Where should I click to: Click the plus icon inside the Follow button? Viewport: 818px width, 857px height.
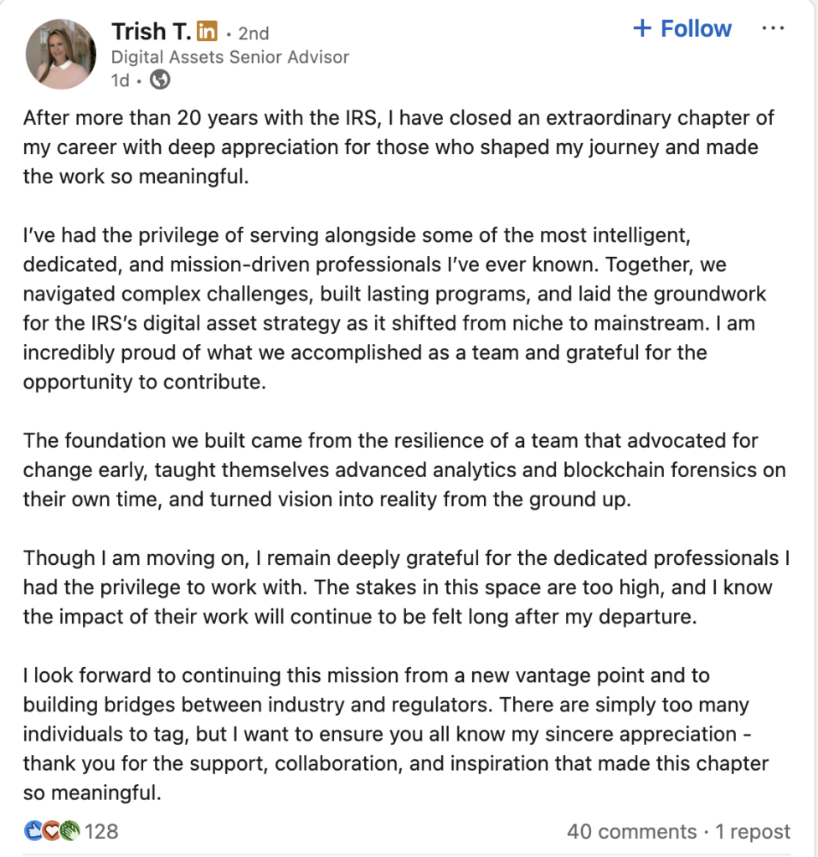point(643,28)
